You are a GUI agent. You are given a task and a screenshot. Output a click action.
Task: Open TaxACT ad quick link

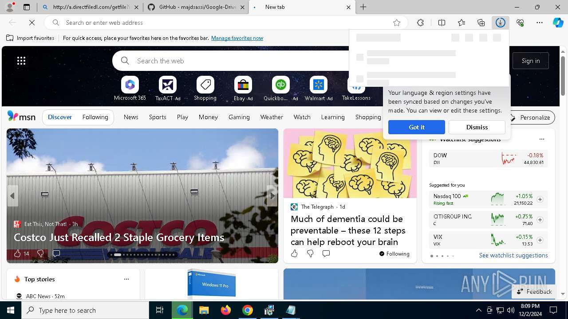[x=167, y=89]
